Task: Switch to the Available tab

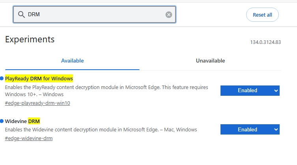Action: point(72,61)
